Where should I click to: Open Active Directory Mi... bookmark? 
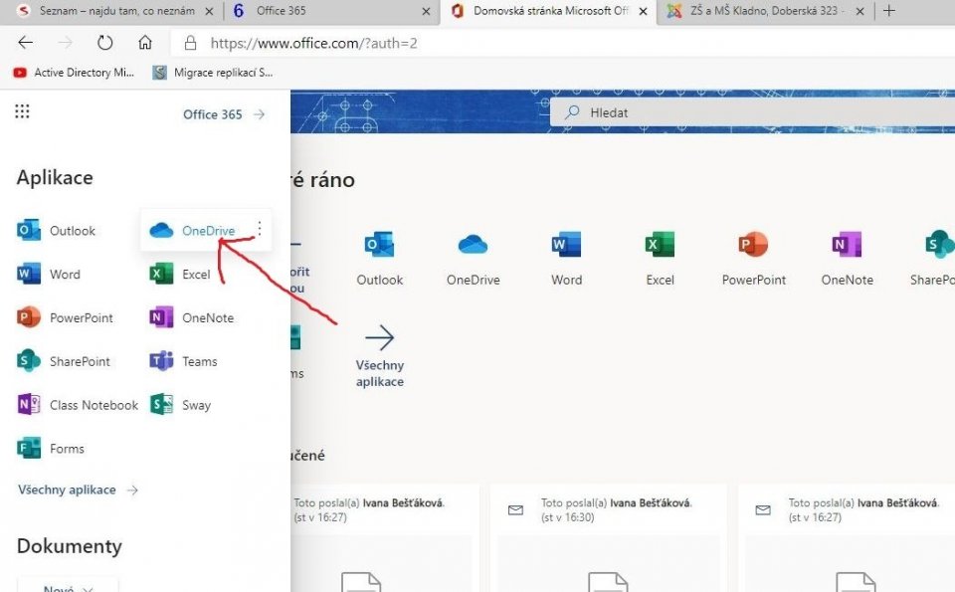click(73, 73)
